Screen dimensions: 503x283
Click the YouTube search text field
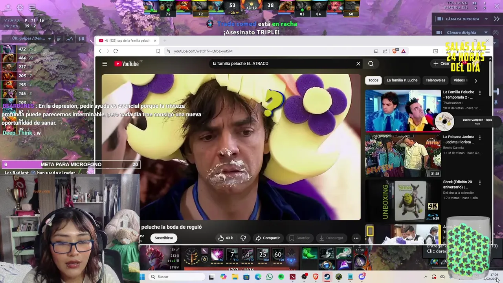click(x=281, y=64)
